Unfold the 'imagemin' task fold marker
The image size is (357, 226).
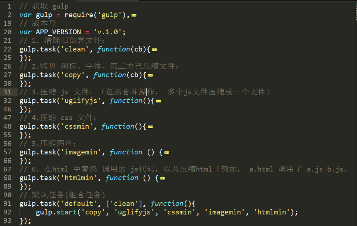tap(166, 153)
